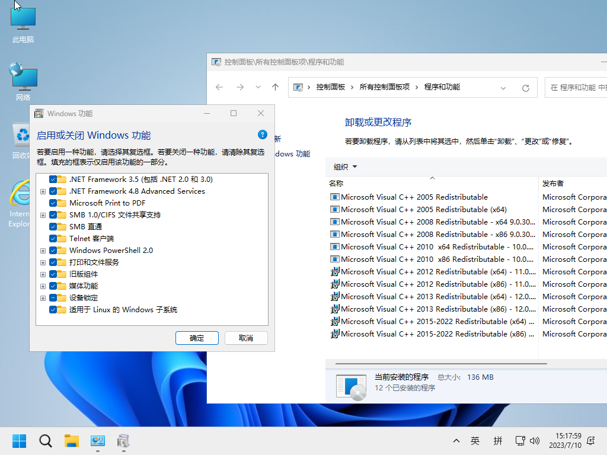Select Visual C++ 2015-2022 Redistributable (x86) entry
Screen dimensions: 607x455
(432, 334)
